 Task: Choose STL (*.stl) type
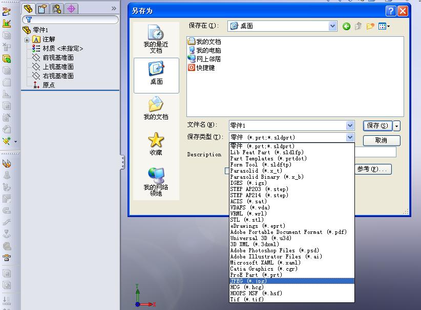(292, 220)
